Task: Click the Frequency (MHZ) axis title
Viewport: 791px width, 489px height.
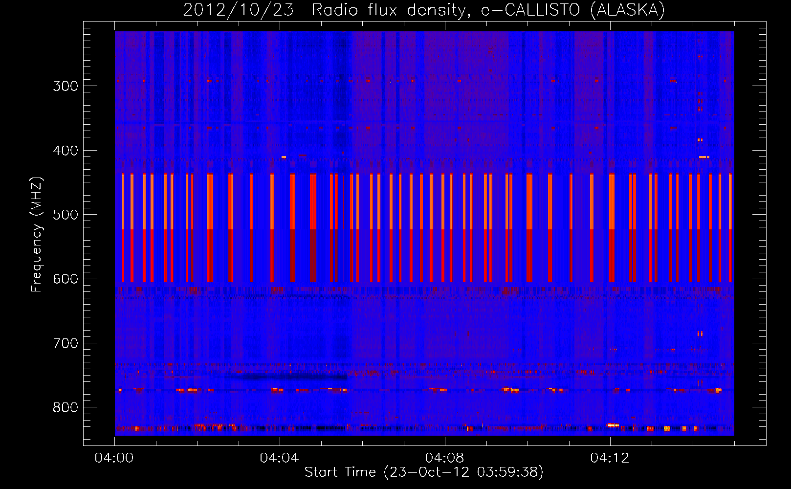Action: 37,234
